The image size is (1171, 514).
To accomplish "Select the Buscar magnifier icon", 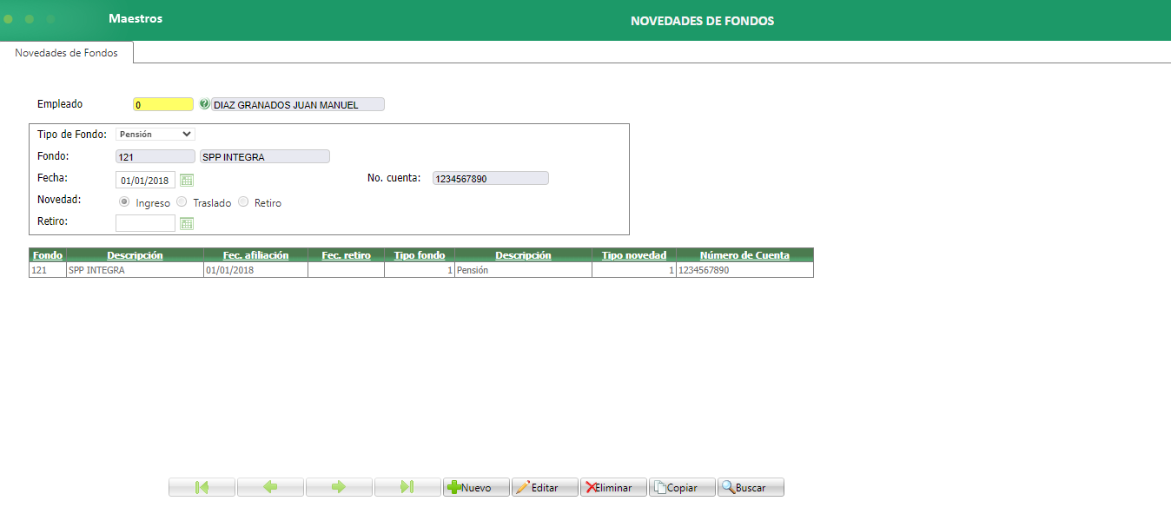I will pos(728,487).
